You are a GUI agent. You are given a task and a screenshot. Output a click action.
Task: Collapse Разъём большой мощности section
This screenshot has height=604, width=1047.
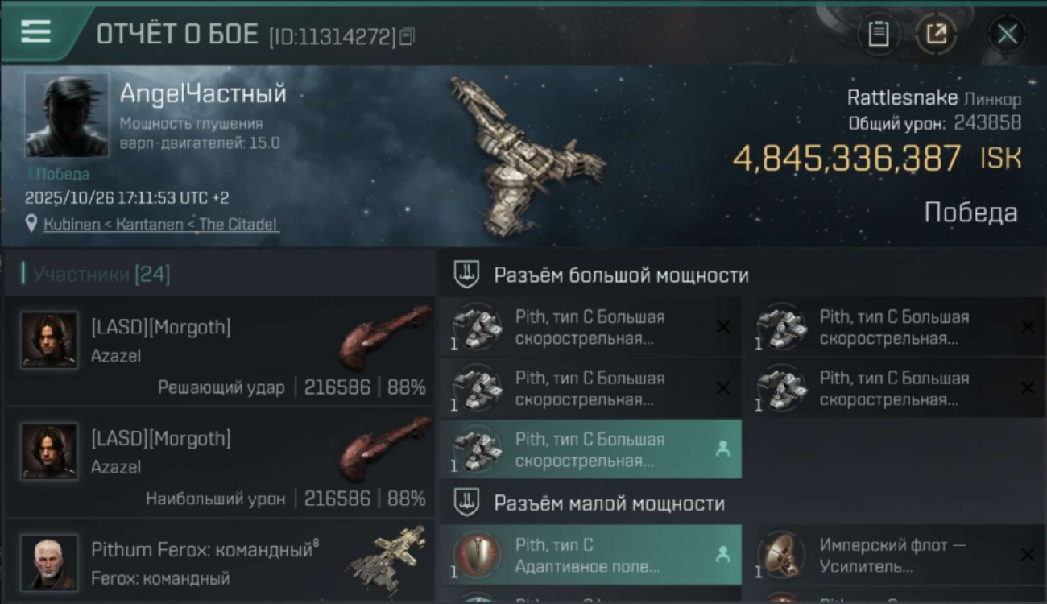(x=467, y=275)
